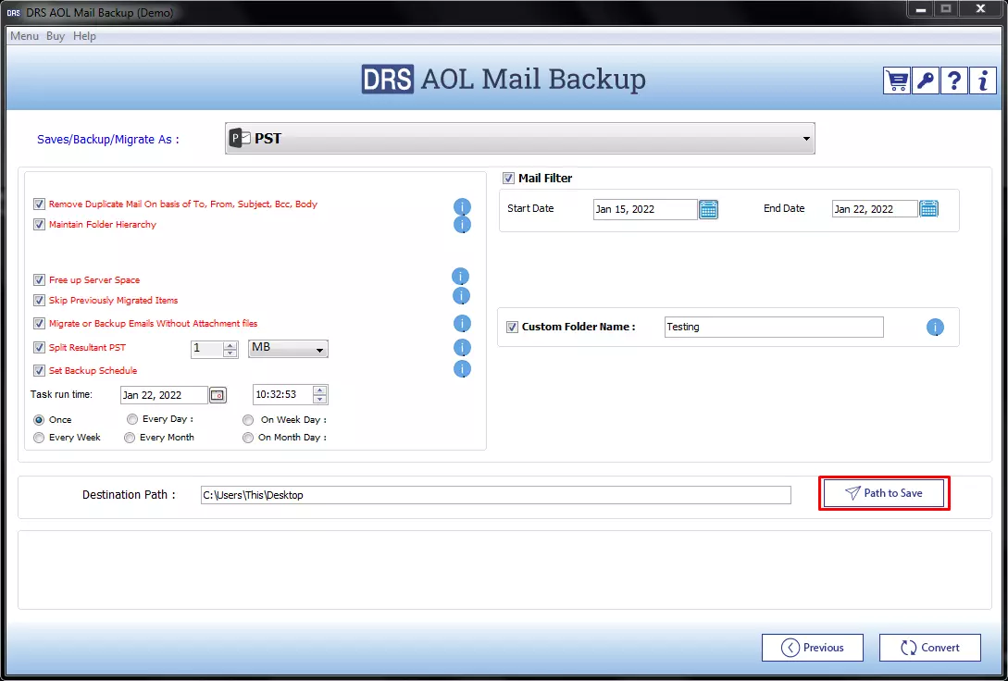
Task: Uncheck Skip Previously Migrated Items
Action: coord(39,301)
